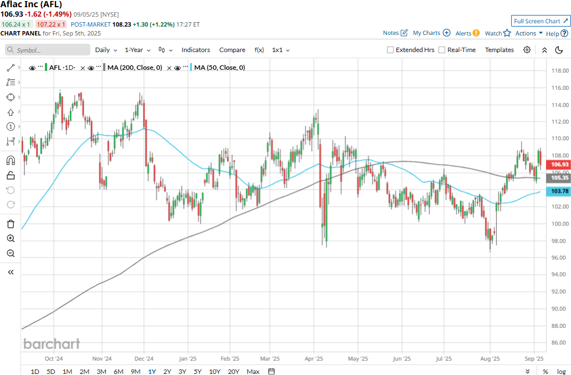Select the up arrow marker tool

click(11, 112)
